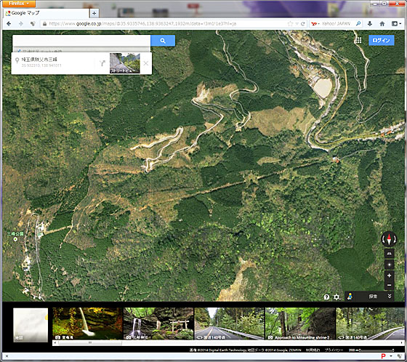Pick up the Street View pegman
The image size is (407, 362).
[x=350, y=297]
